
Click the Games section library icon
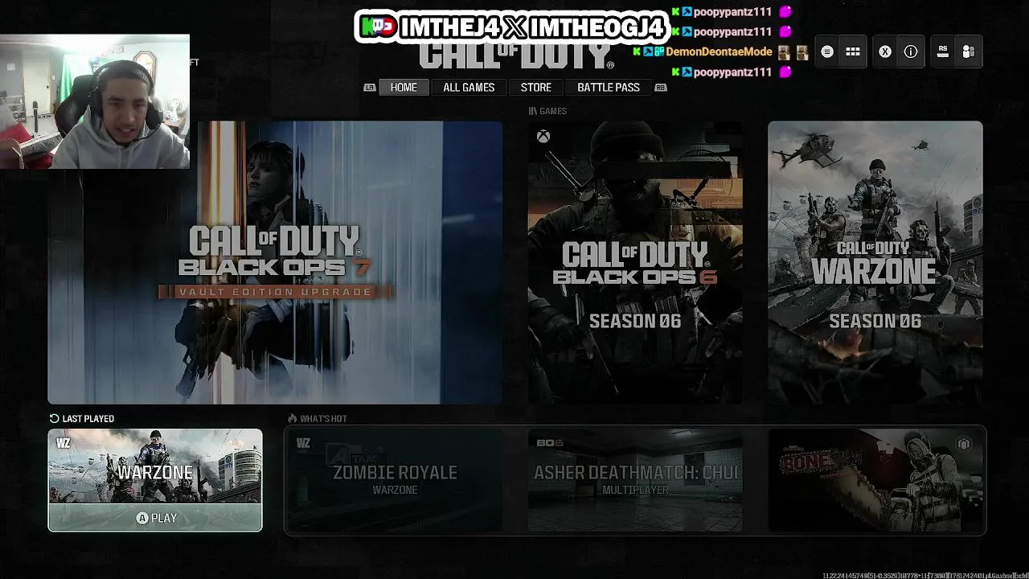tap(532, 111)
